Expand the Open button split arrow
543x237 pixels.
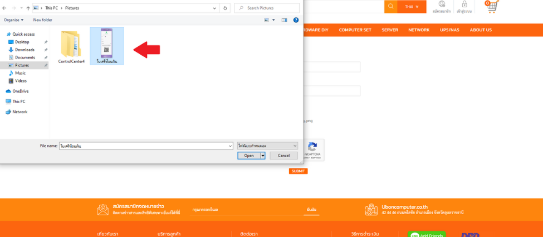point(263,156)
